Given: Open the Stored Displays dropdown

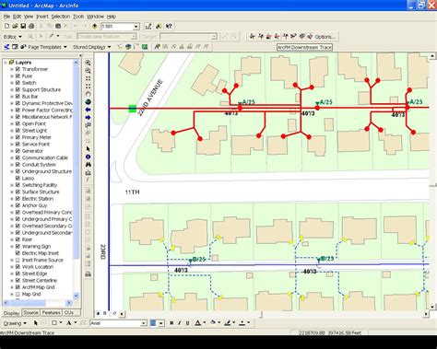Looking at the screenshot, I should pyautogui.click(x=91, y=47).
